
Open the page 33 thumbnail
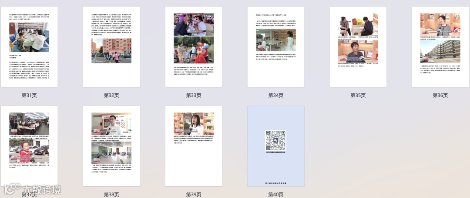click(194, 47)
